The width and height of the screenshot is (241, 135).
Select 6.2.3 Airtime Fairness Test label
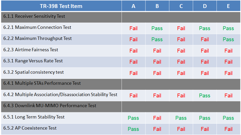tap(31, 50)
